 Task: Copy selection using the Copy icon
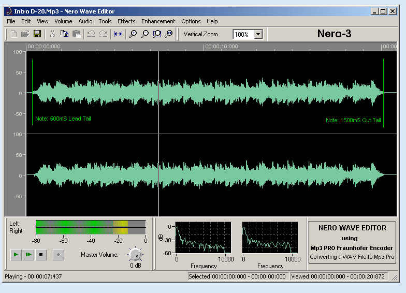pos(64,34)
